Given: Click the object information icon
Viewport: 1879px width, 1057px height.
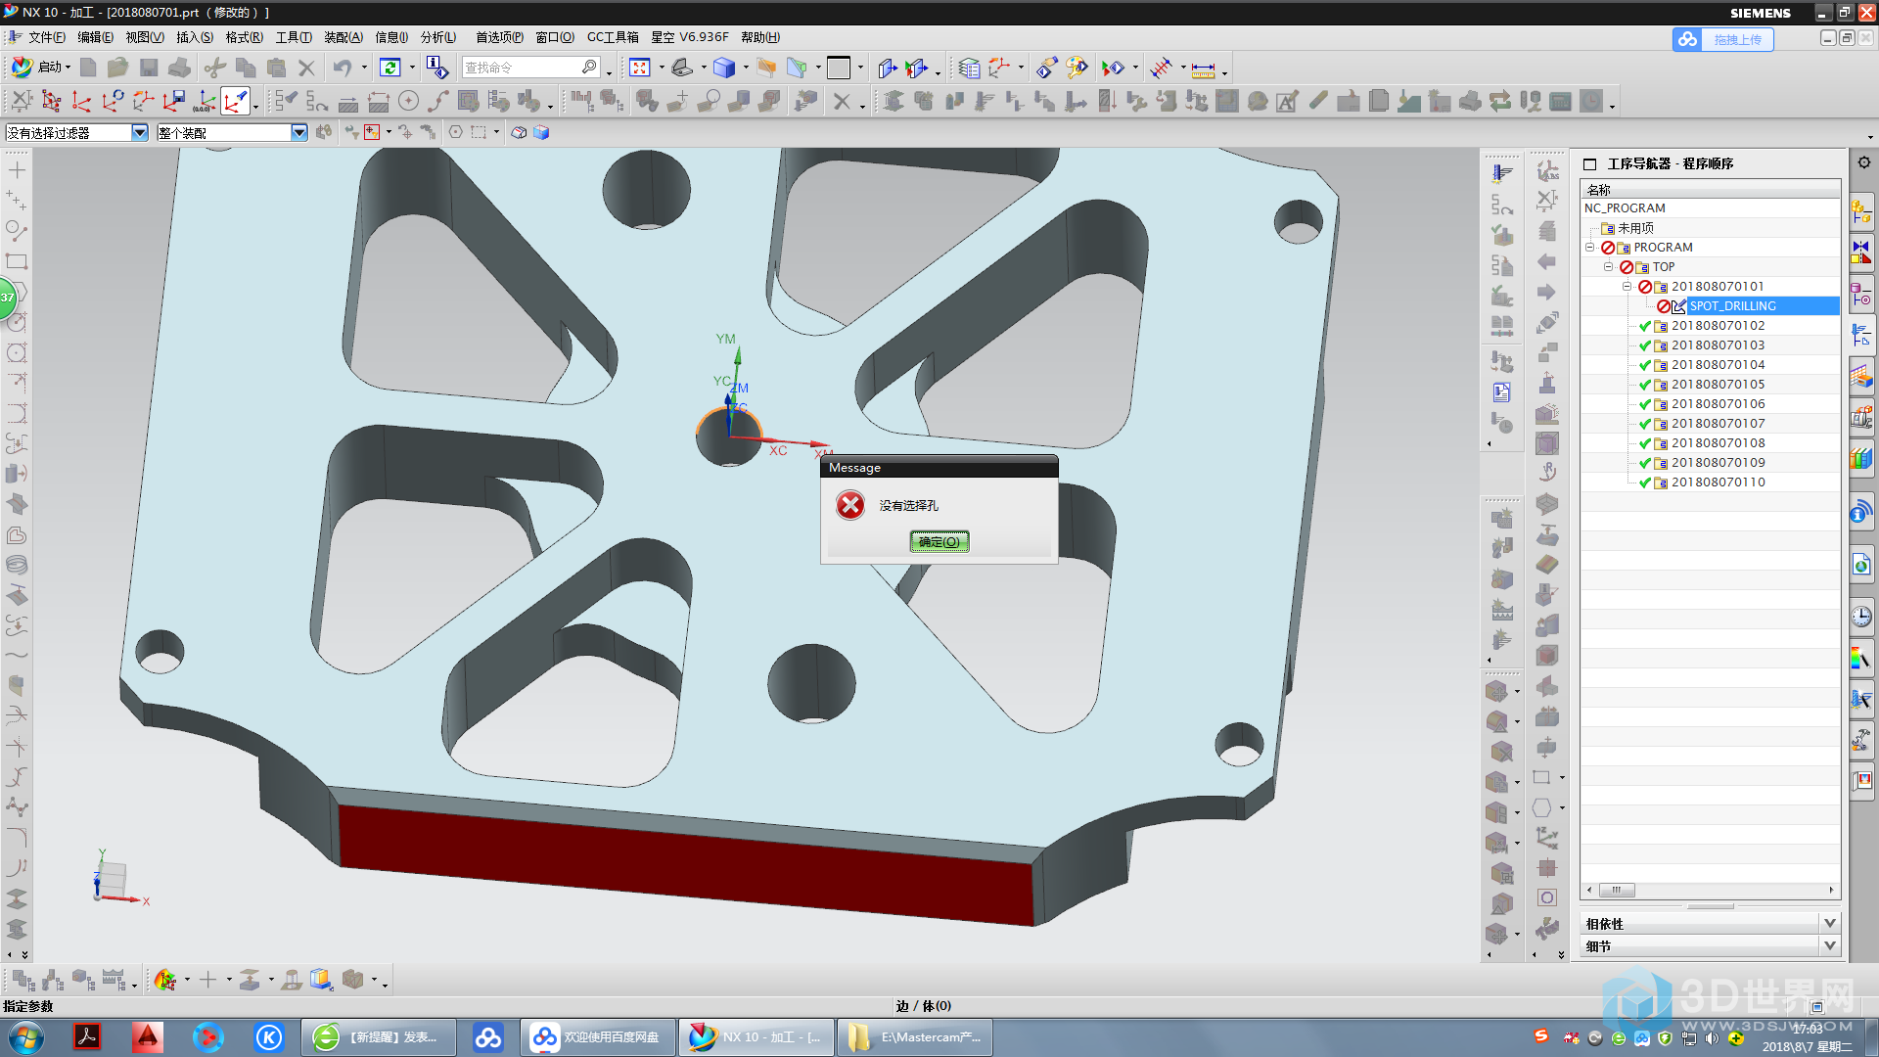Looking at the screenshot, I should coord(436,68).
